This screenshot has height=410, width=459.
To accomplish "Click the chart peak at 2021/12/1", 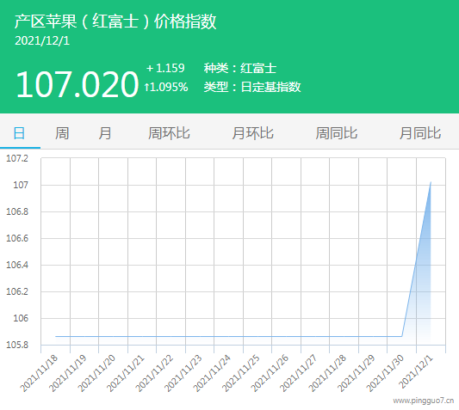I will point(431,182).
